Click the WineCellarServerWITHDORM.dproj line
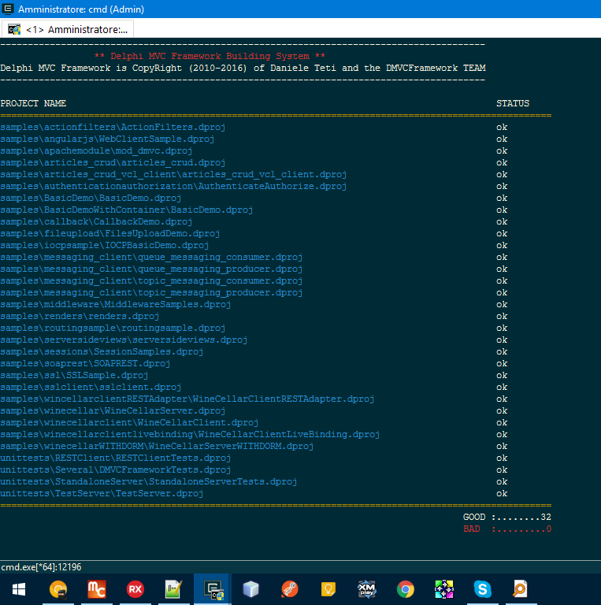601x605 pixels. pos(157,447)
